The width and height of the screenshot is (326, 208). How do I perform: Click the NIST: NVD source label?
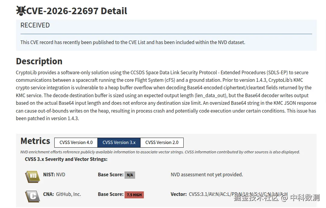tap(54, 174)
